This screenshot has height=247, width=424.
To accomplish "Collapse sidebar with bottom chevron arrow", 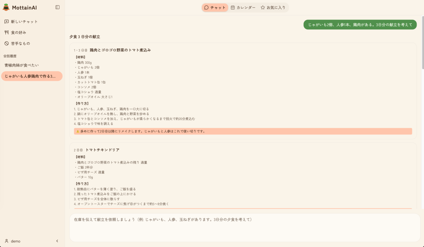I will click(57, 241).
